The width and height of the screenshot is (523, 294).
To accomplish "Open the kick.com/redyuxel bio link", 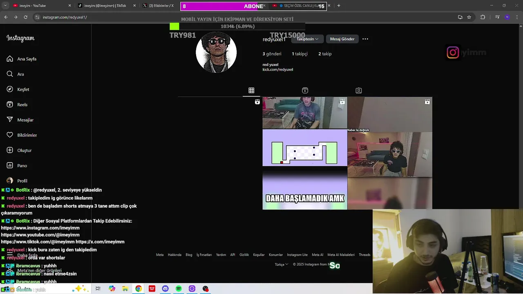I will pos(278,69).
